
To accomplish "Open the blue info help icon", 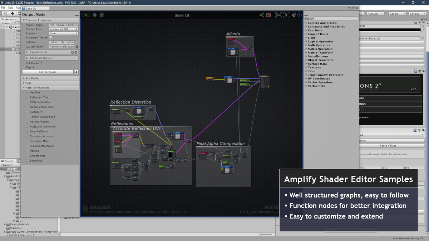I will 300,15.
